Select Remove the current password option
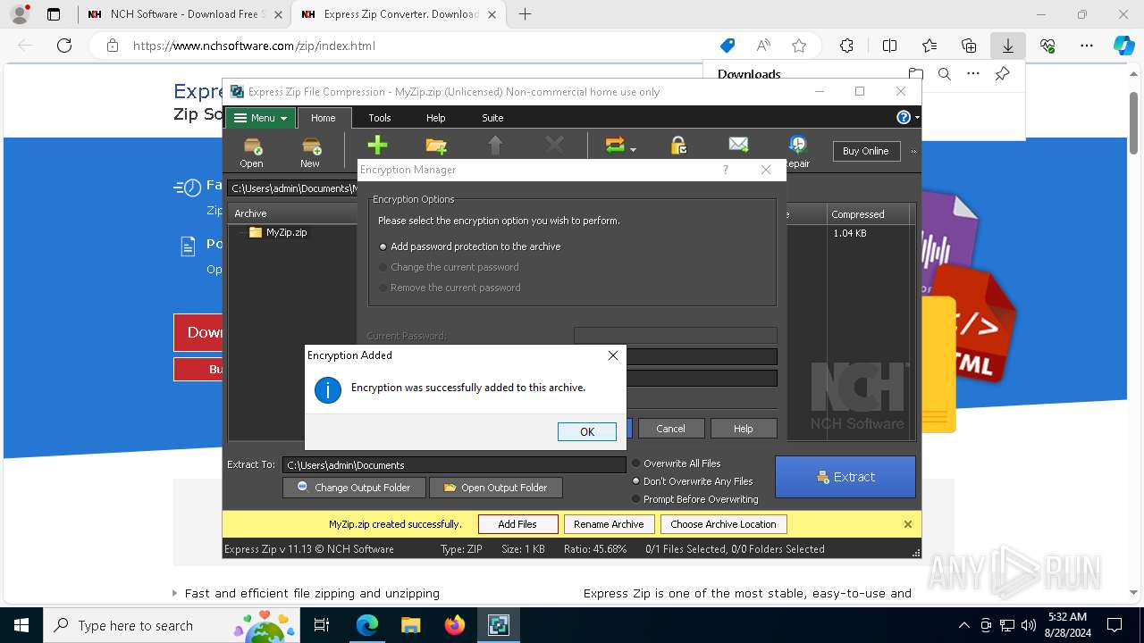Viewport: 1144px width, 643px height. 450,288
